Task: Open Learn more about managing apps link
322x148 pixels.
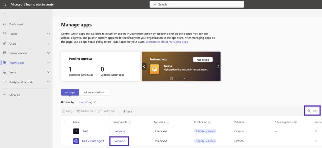Action: click(x=167, y=42)
